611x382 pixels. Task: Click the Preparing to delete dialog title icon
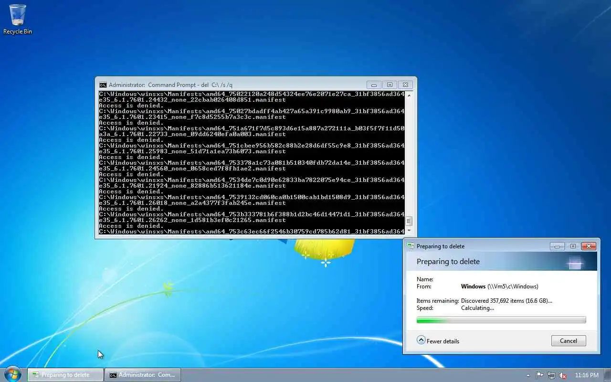[411, 246]
